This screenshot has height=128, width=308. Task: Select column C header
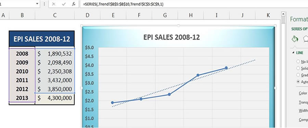pyautogui.click(x=55, y=15)
